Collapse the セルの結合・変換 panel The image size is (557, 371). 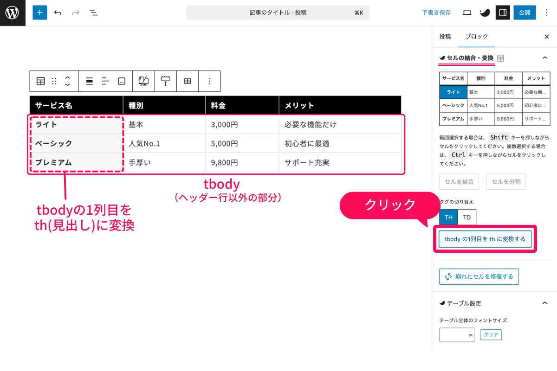click(544, 58)
